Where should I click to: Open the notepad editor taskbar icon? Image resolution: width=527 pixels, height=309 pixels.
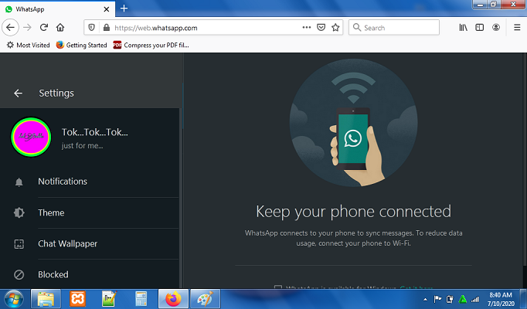pyautogui.click(x=109, y=299)
